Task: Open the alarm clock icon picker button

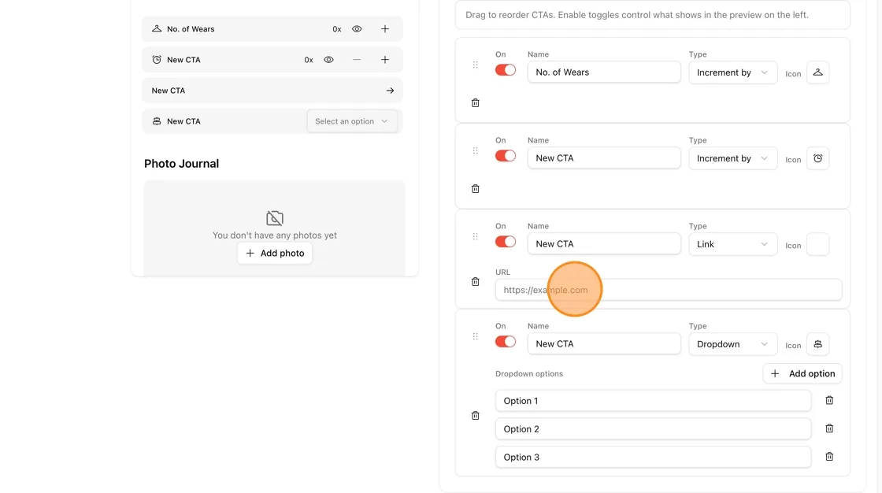Action: (x=818, y=158)
